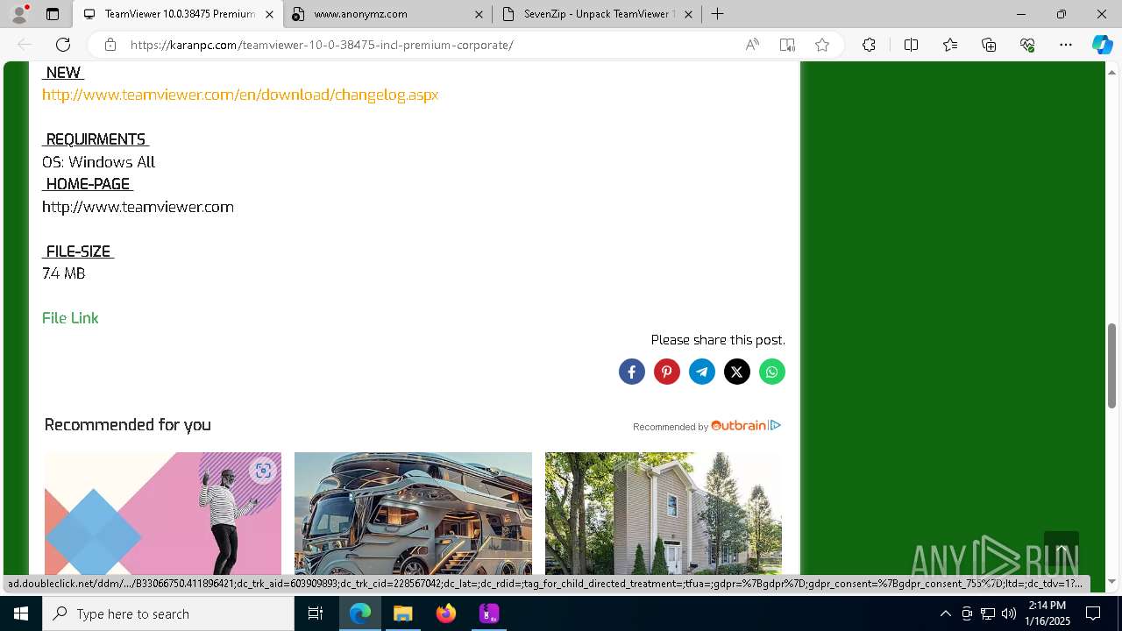Click the OS: Windows All text

98,162
